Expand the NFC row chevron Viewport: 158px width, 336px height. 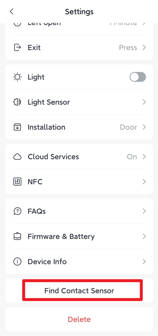[x=144, y=182]
